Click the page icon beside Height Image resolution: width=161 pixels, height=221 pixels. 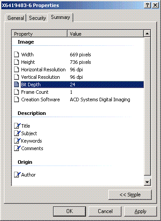click(17, 62)
